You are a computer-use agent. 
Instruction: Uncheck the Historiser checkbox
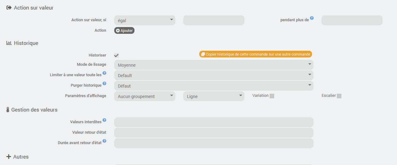pos(116,55)
